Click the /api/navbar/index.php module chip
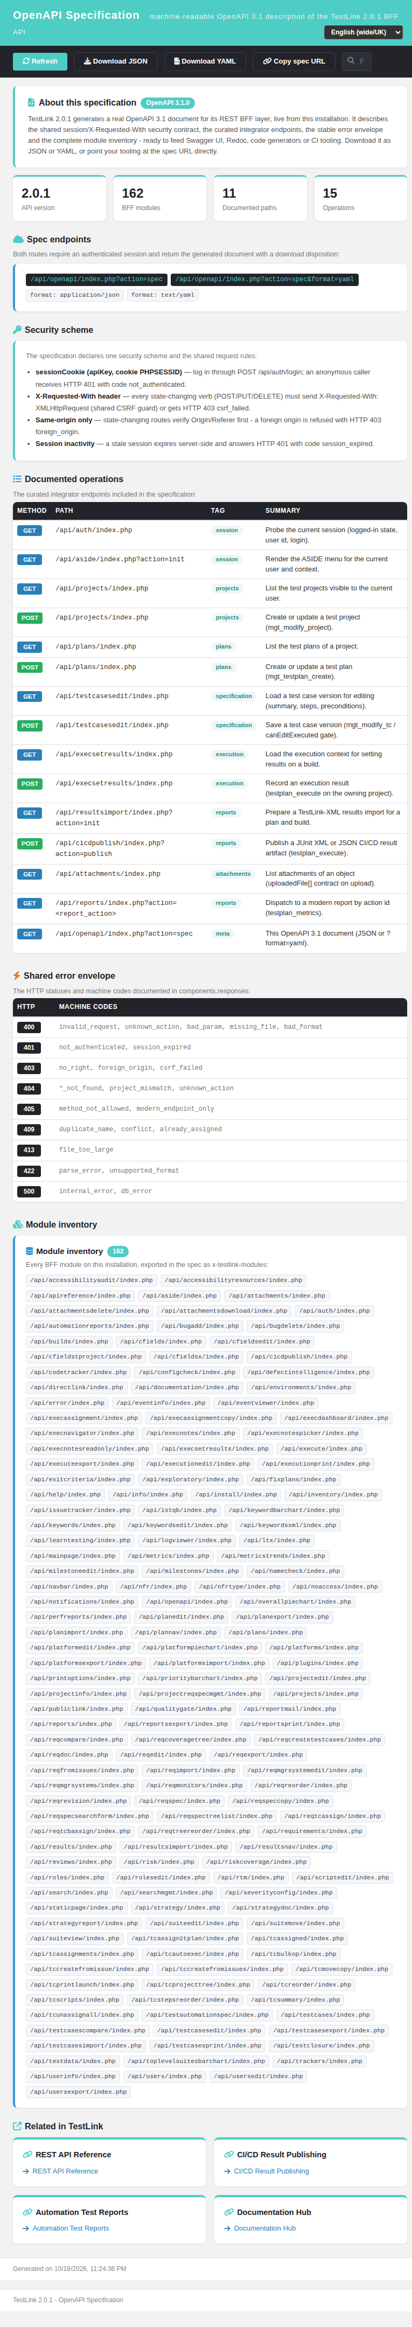This screenshot has width=412, height=2327. pos(69,1586)
